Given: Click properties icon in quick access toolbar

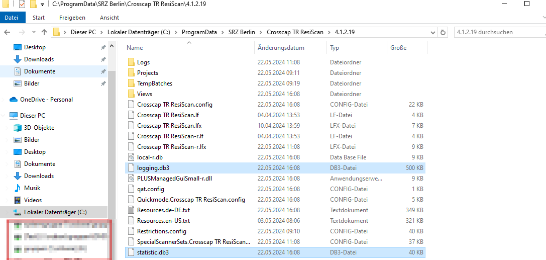Looking at the screenshot, I should (21, 5).
